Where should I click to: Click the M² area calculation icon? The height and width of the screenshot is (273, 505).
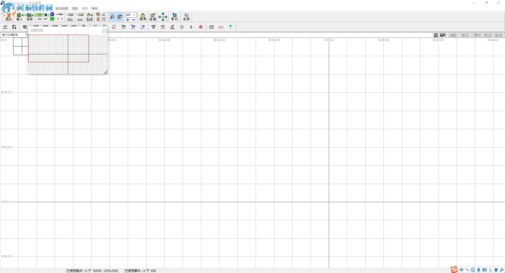[211, 27]
